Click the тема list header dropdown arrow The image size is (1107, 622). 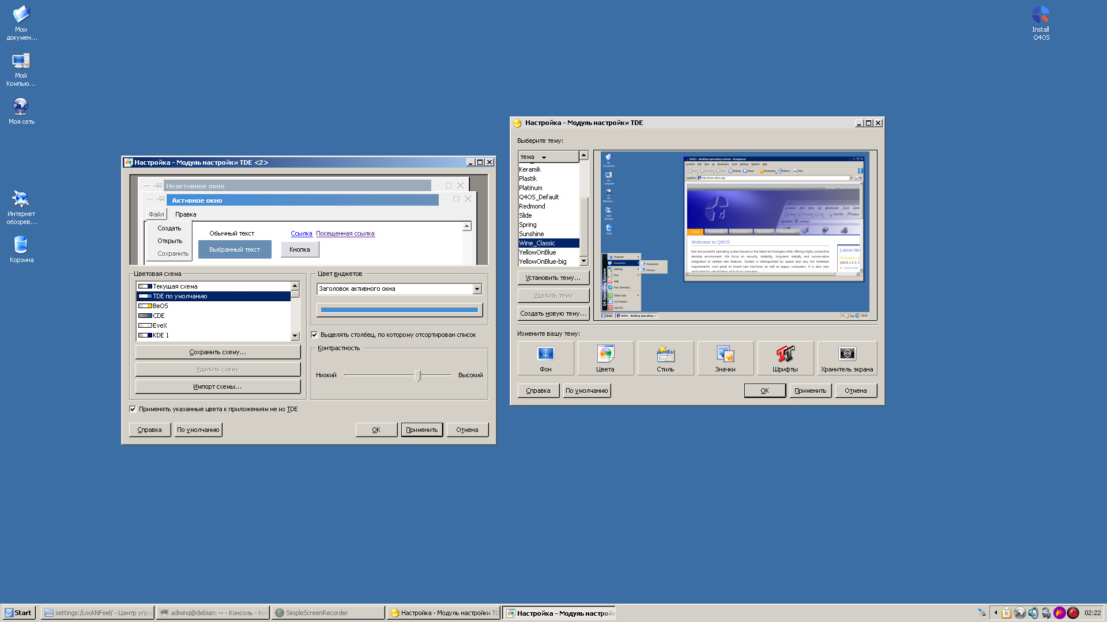(544, 157)
